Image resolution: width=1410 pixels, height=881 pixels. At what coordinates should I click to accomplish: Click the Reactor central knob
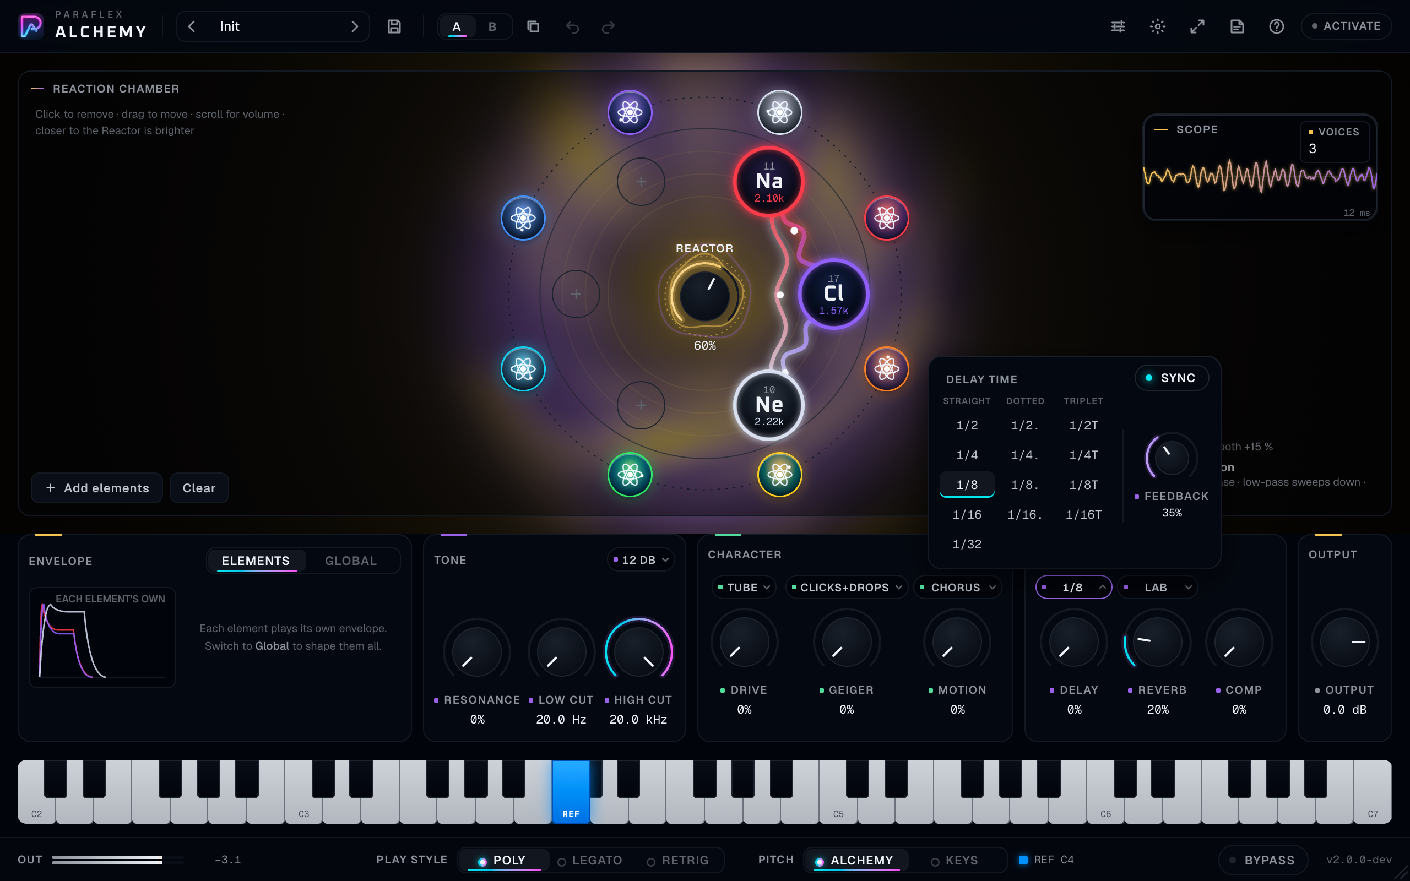pyautogui.click(x=704, y=296)
